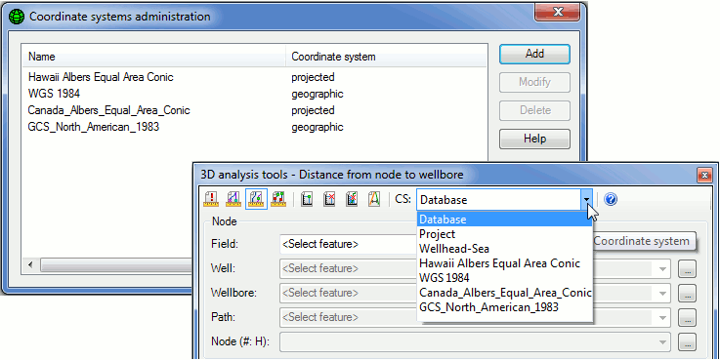Image resolution: width=720 pixels, height=360 pixels.
Task: Collapse the CS dropdown via its arrow
Action: pos(586,200)
